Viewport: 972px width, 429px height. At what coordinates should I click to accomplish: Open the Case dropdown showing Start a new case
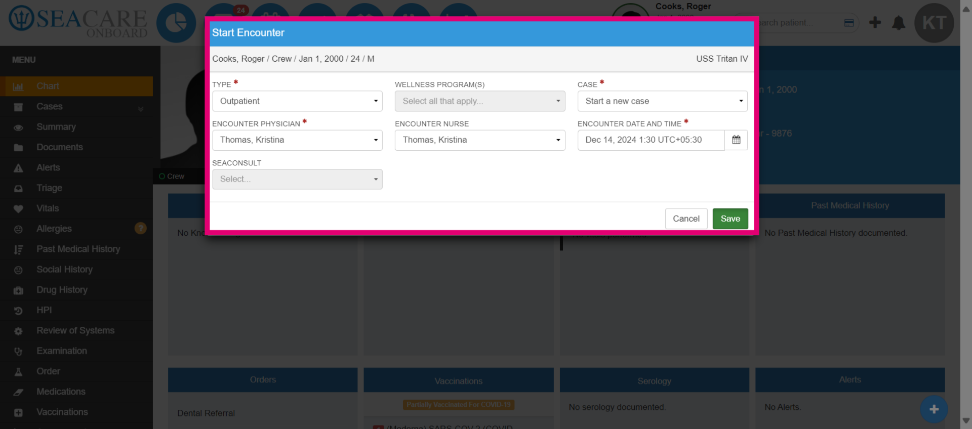coord(662,101)
